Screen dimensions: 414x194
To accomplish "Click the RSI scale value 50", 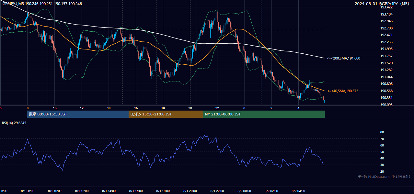I will pyautogui.click(x=382, y=152).
